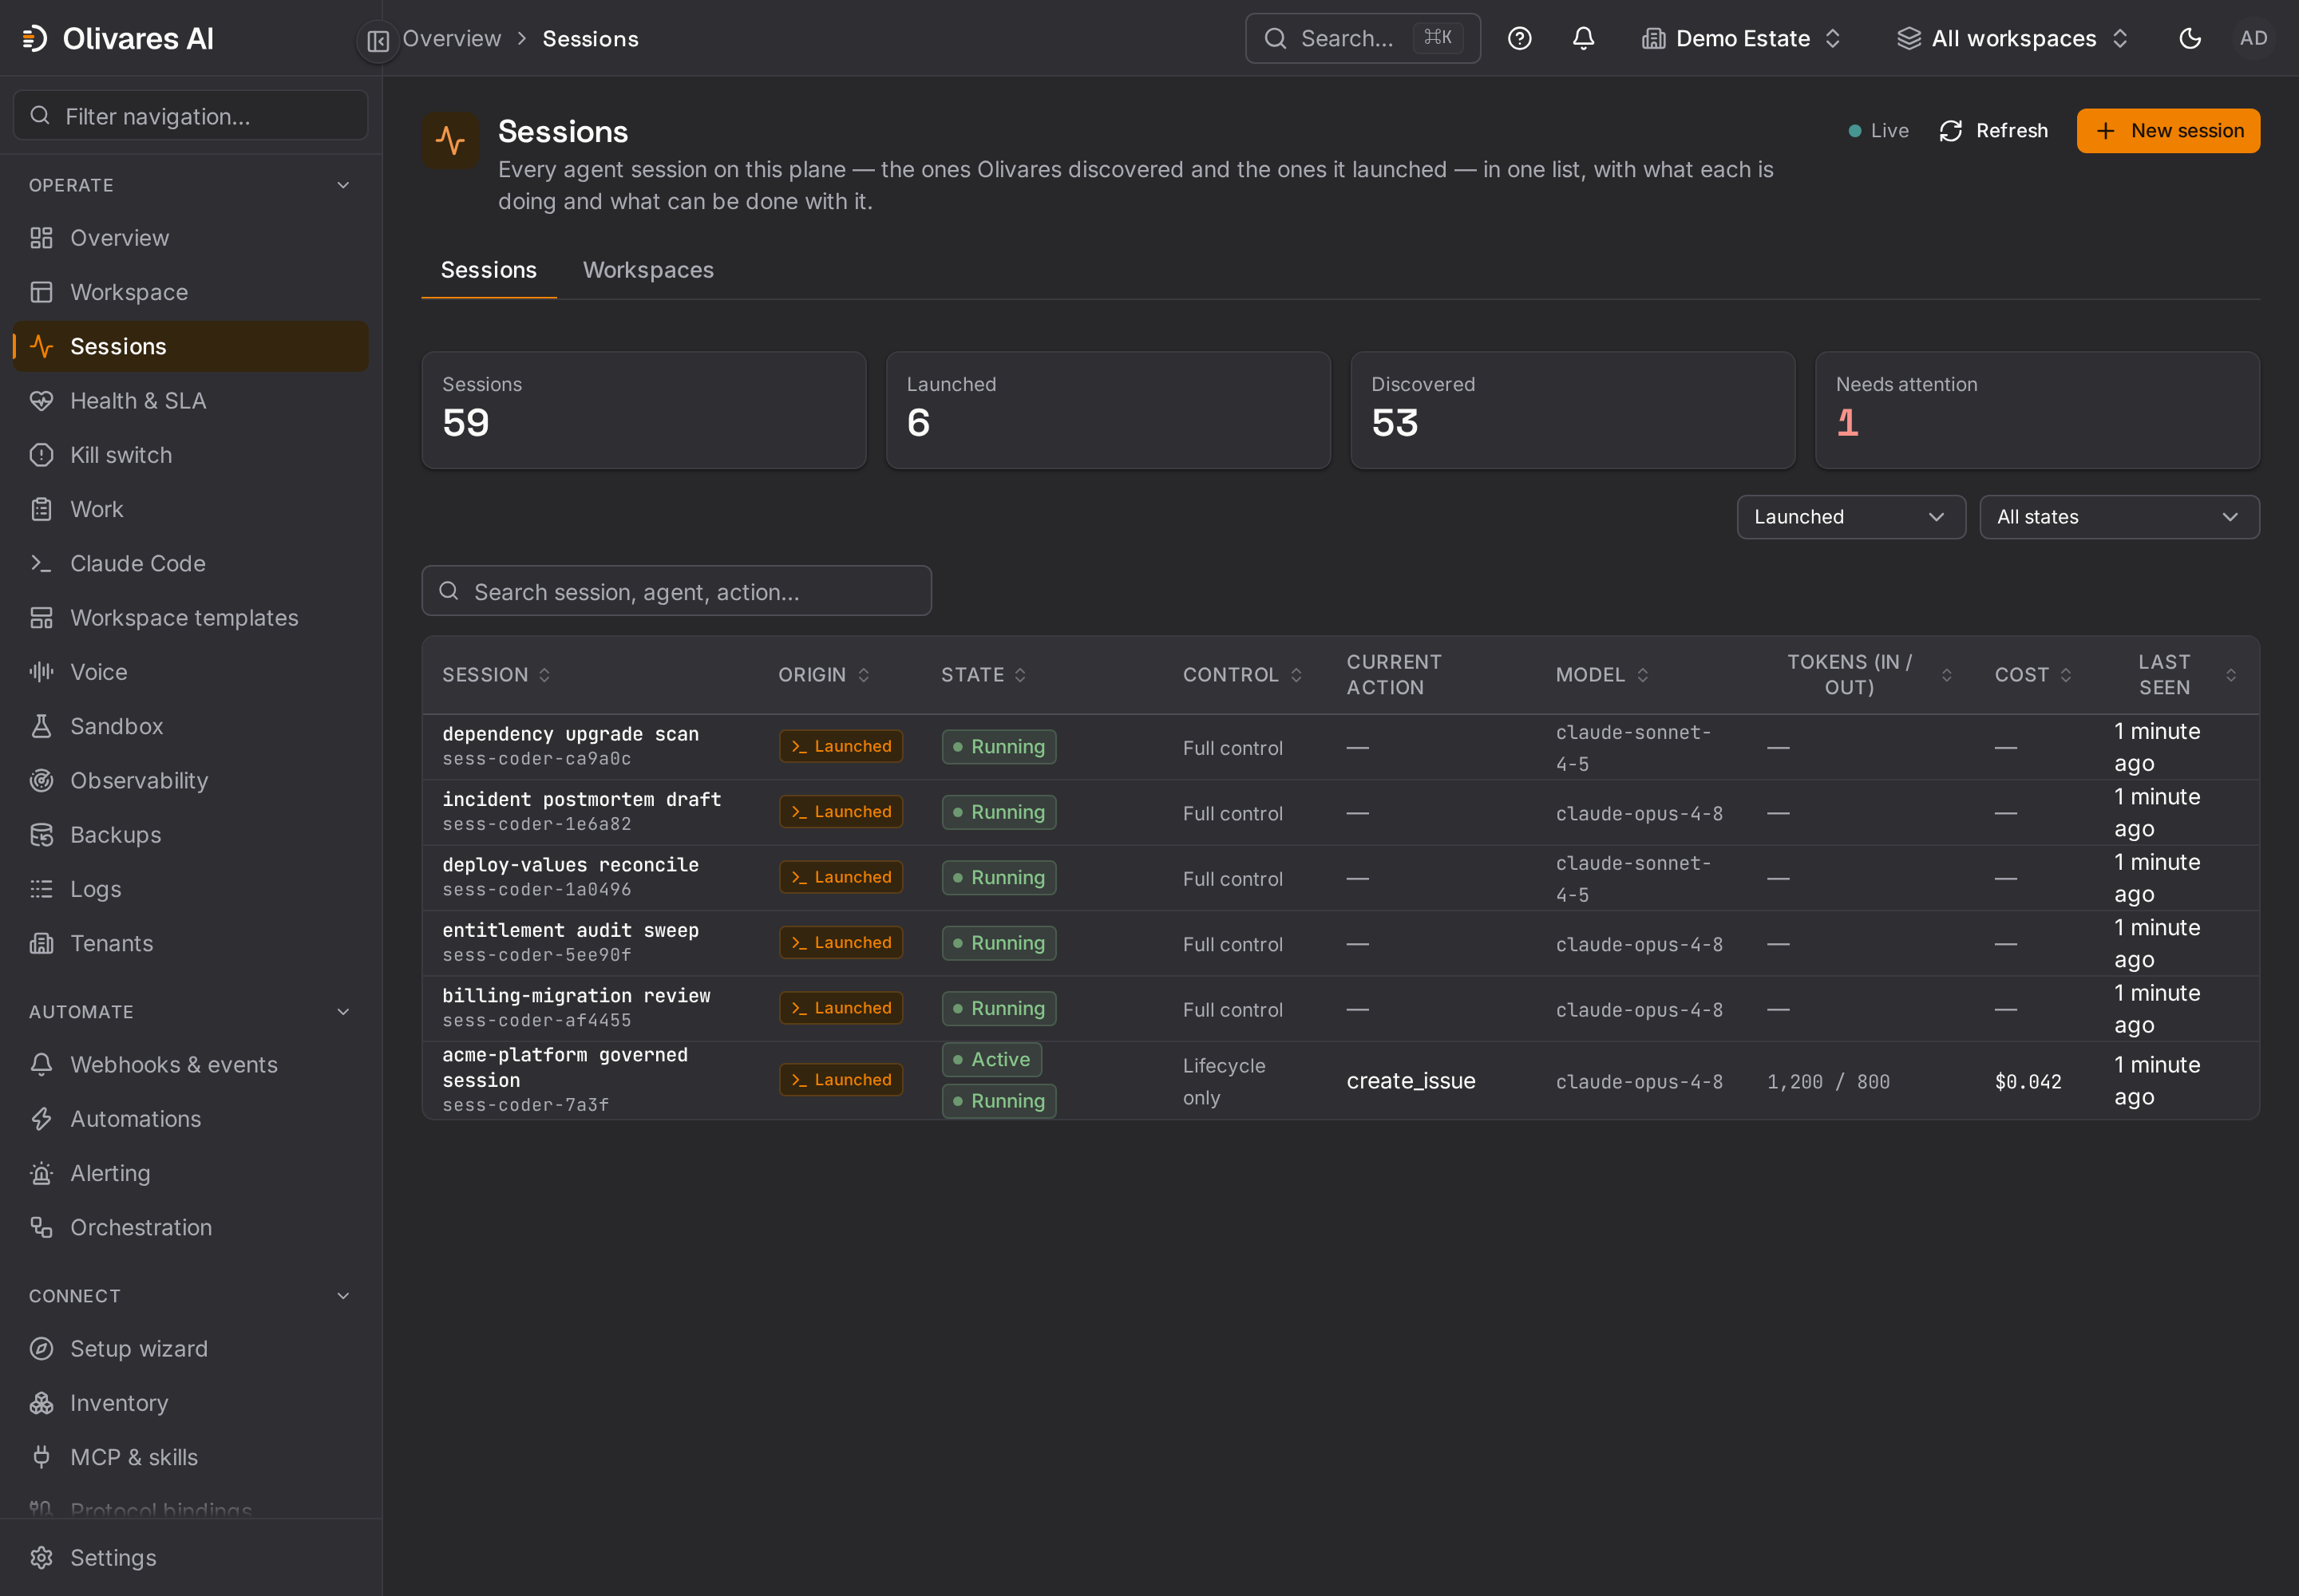
Task: Open Health & SLA page
Action: 190,401
